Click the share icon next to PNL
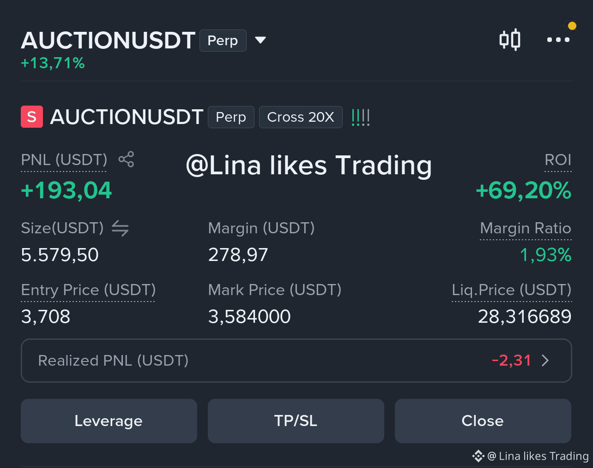 pyautogui.click(x=126, y=159)
